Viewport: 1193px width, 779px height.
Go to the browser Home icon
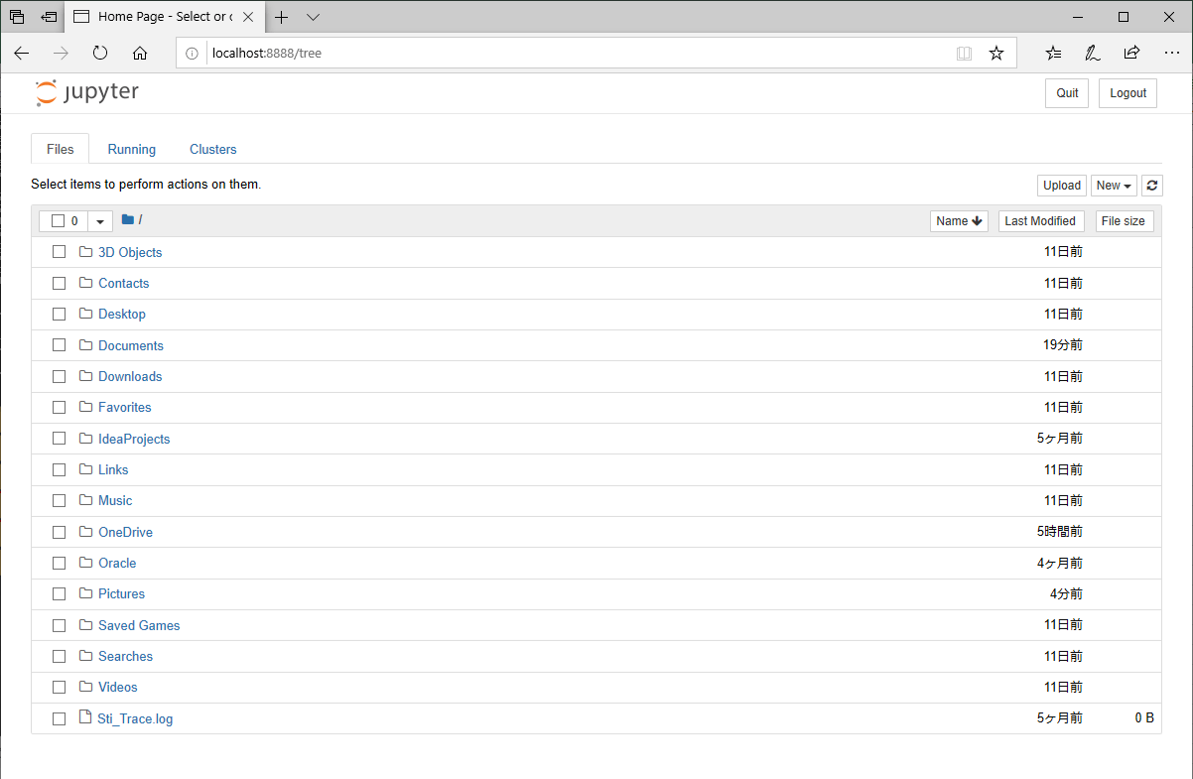point(140,54)
